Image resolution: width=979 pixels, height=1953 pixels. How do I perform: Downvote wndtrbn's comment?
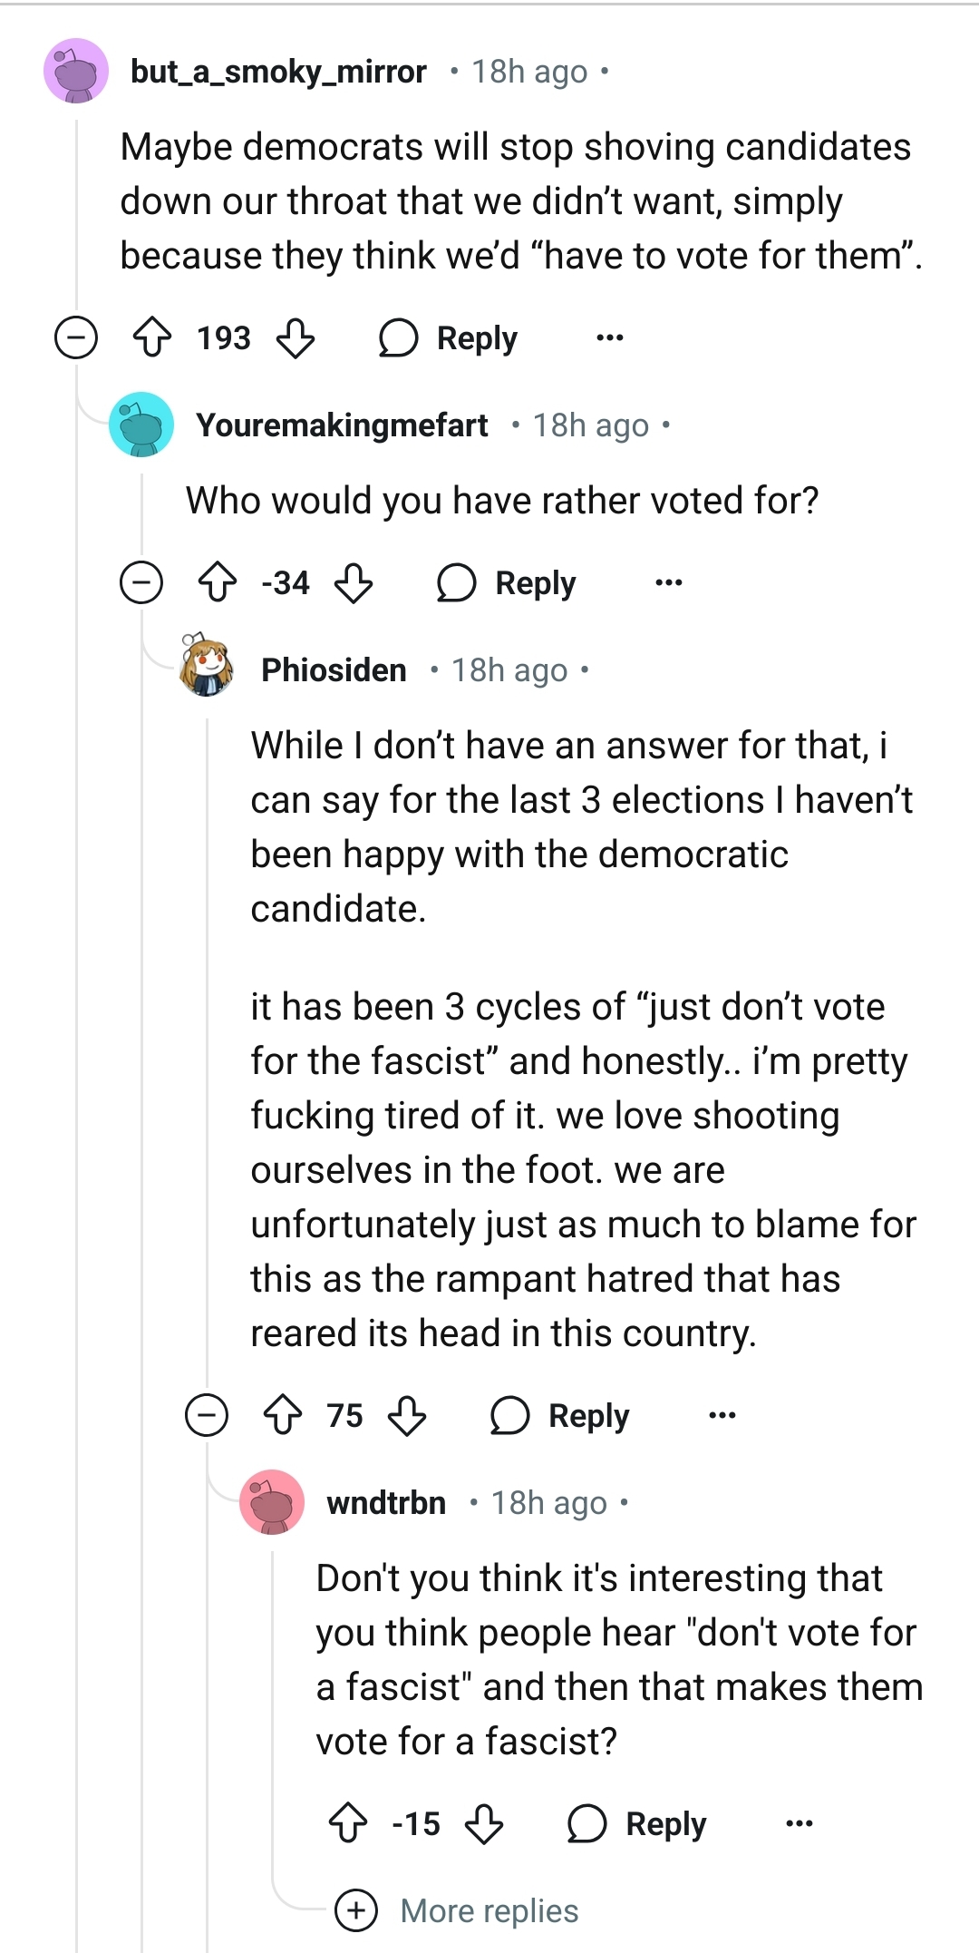click(484, 1823)
